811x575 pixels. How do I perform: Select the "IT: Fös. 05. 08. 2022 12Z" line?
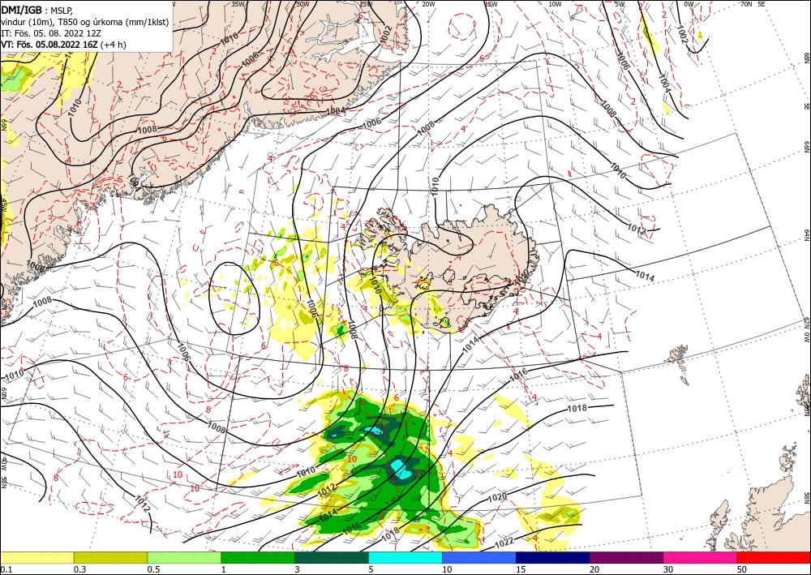click(51, 33)
